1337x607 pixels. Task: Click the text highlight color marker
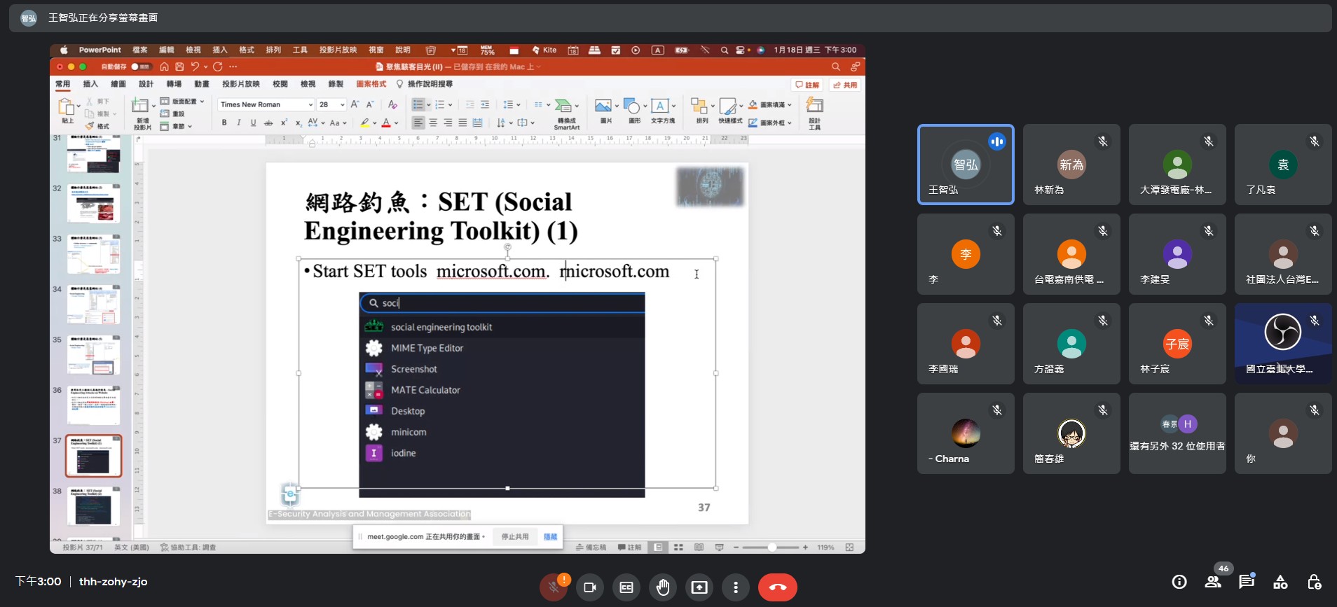(x=364, y=123)
